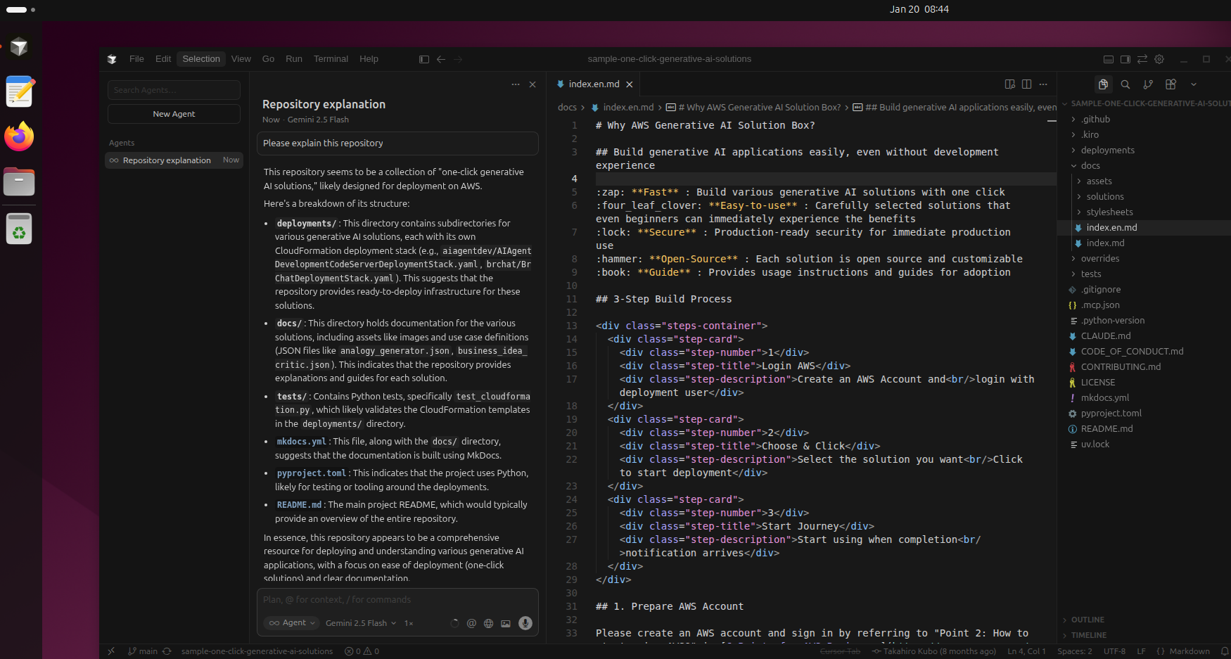The height and width of the screenshot is (659, 1231).
Task: Open Extensions view in sidebar
Action: 1171,84
